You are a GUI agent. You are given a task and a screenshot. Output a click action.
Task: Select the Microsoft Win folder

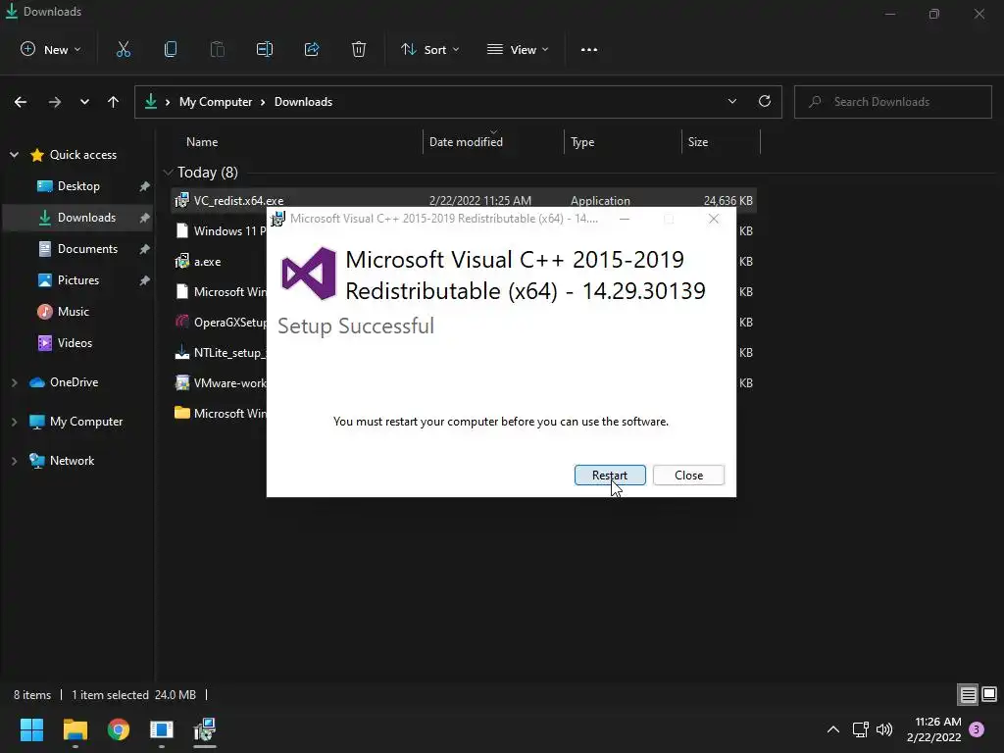coord(221,414)
